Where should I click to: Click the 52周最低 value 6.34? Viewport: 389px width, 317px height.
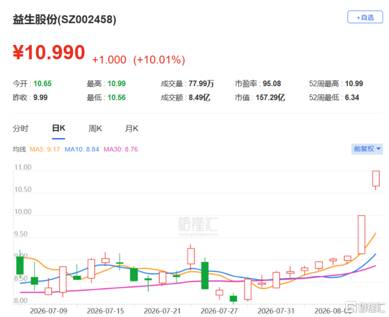pos(352,97)
